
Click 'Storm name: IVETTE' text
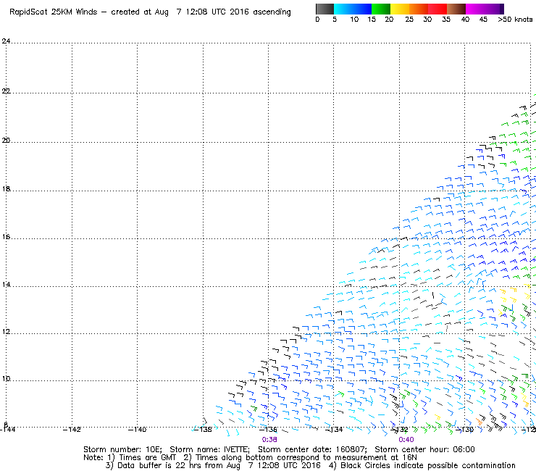tap(209, 449)
